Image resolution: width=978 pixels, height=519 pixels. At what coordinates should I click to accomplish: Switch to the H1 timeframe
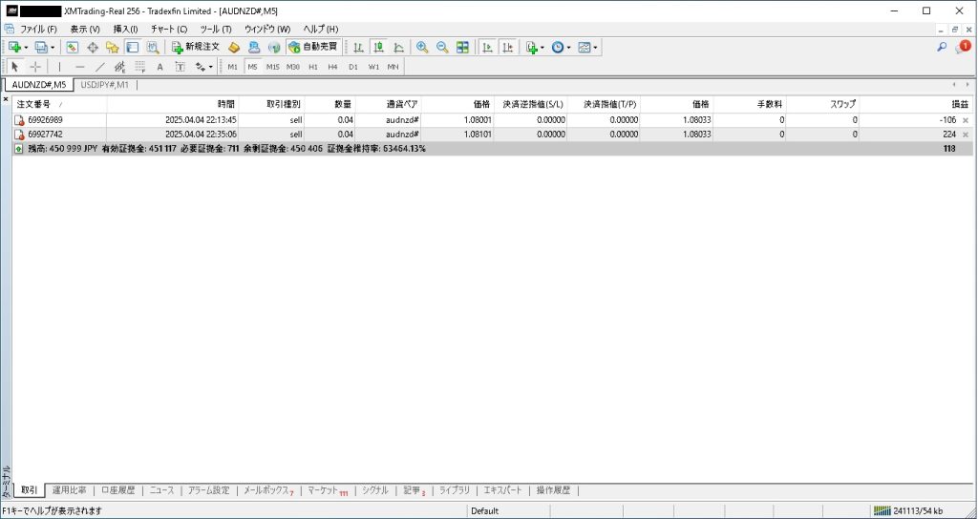click(x=313, y=67)
